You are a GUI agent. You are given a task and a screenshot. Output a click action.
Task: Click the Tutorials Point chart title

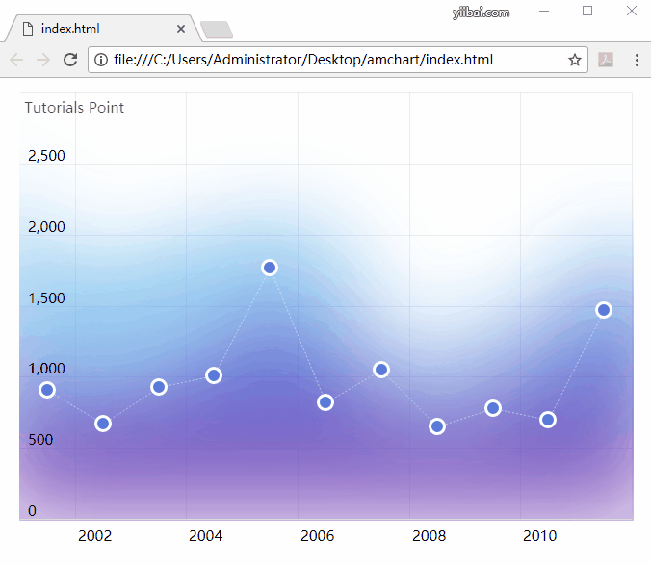(74, 107)
